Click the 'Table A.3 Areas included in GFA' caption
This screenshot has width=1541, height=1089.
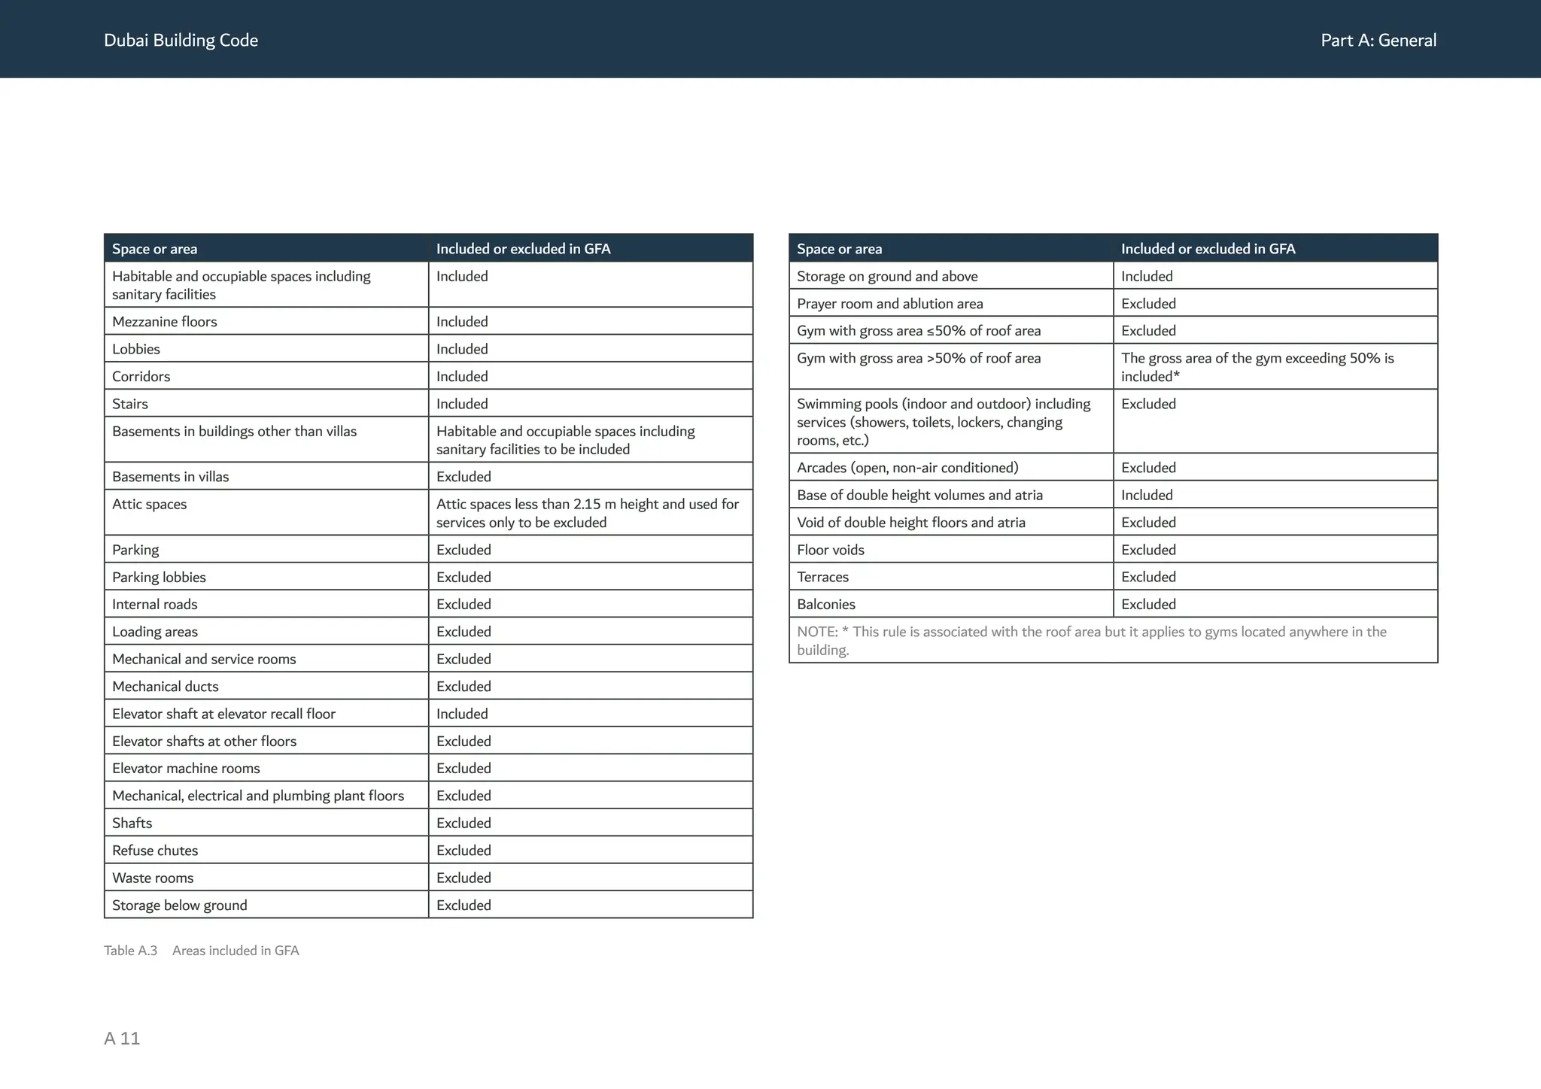point(202,951)
